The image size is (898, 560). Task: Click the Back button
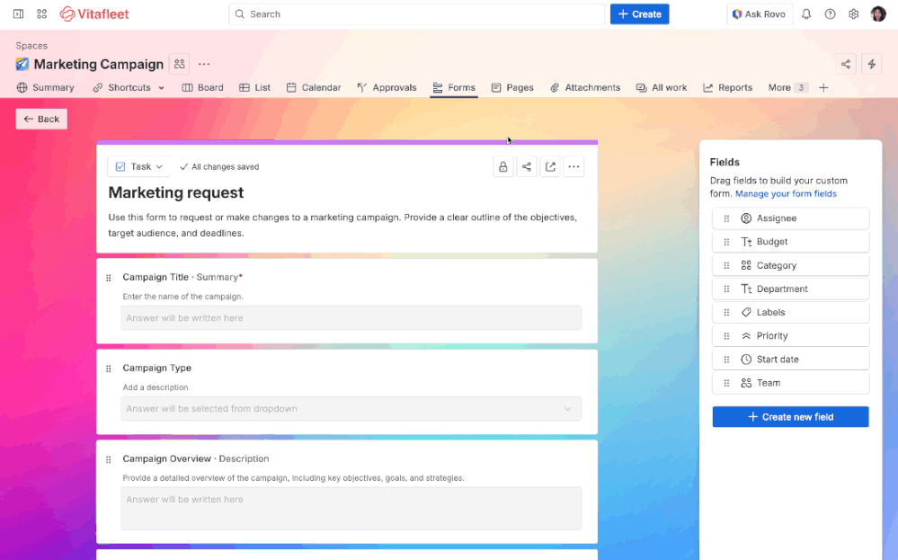coord(40,118)
